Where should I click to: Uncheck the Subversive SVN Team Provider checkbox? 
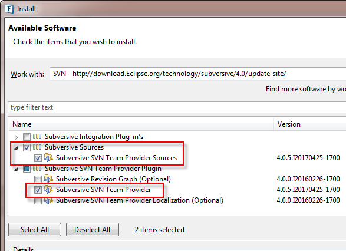pos(38,190)
